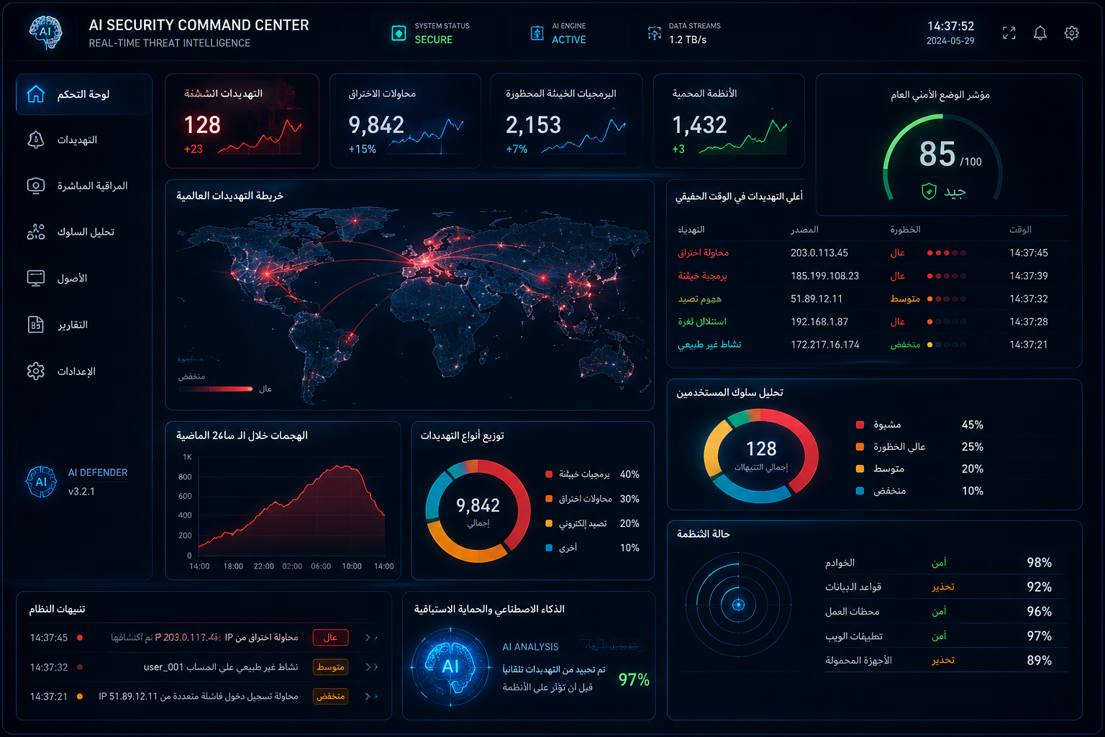This screenshot has height=737, width=1105.
Task: Click the blue swatch beside أخرى
Action: pos(549,548)
